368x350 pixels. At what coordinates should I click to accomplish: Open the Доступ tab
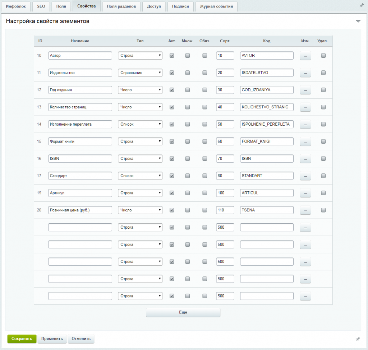tap(154, 6)
